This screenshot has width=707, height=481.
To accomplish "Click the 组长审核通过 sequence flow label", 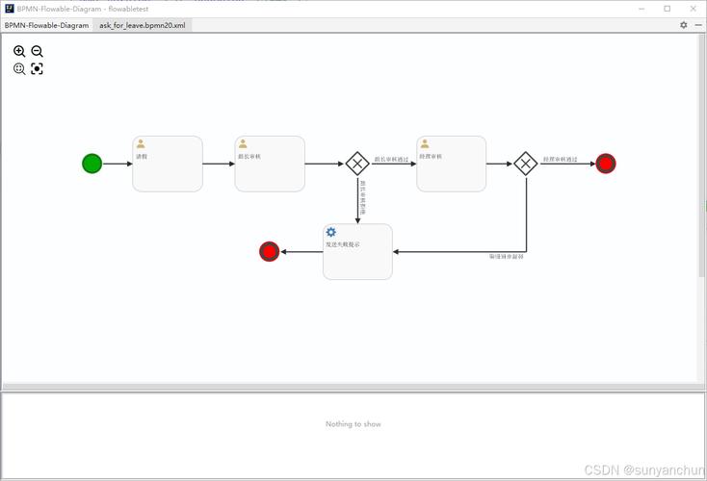I will point(391,159).
